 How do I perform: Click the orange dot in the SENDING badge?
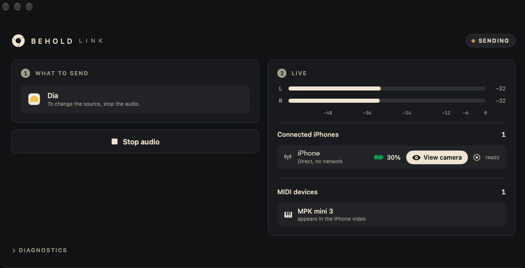(x=473, y=41)
